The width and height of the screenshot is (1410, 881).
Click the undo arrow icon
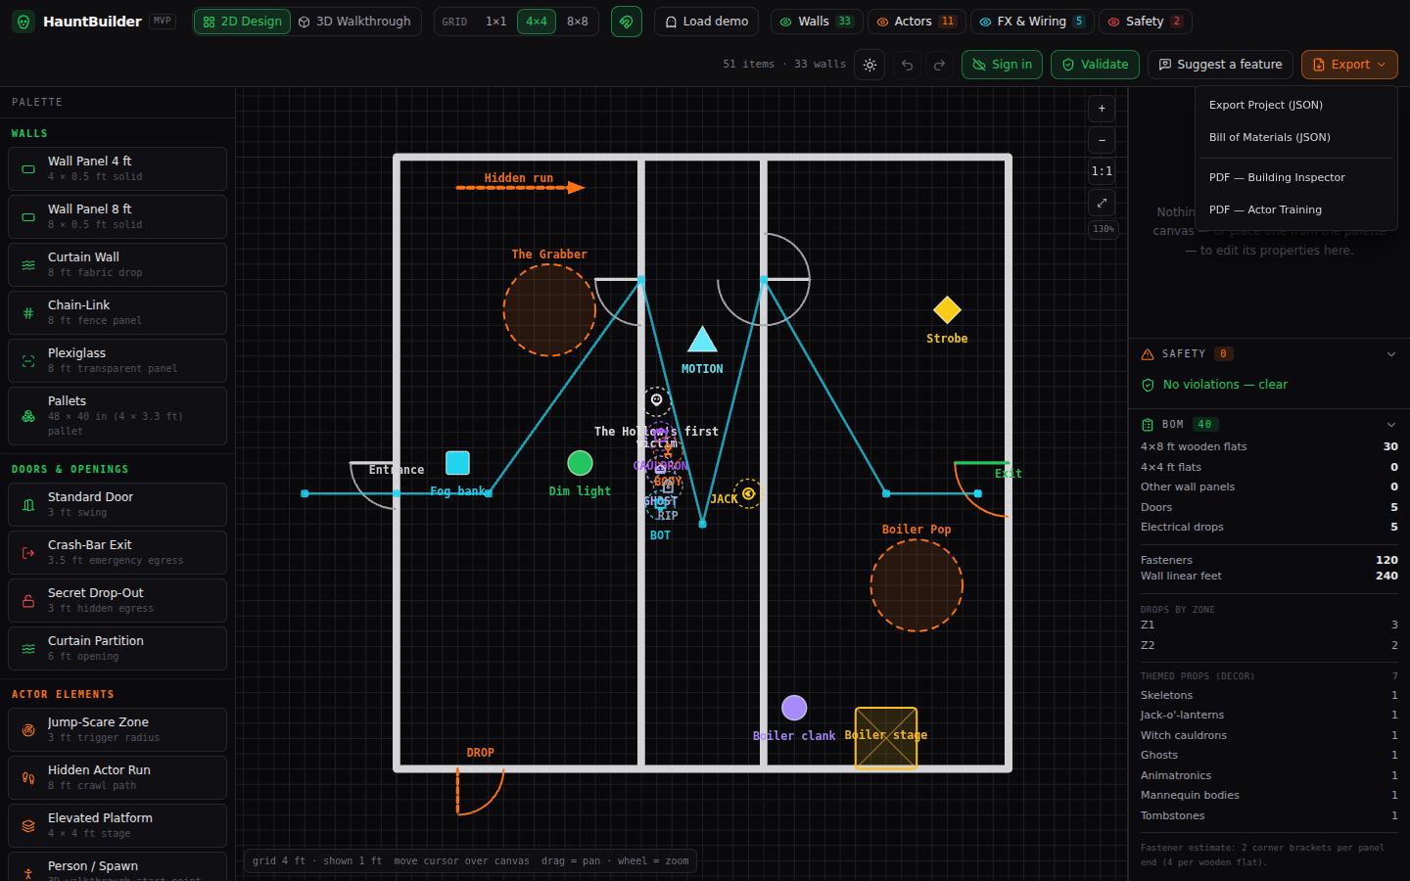908,65
